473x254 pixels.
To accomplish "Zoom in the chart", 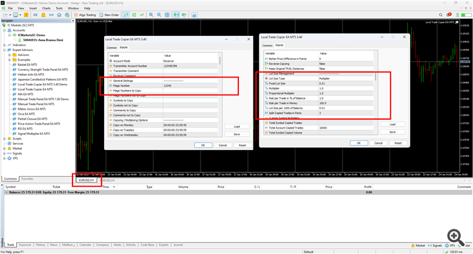I will click(151, 14).
